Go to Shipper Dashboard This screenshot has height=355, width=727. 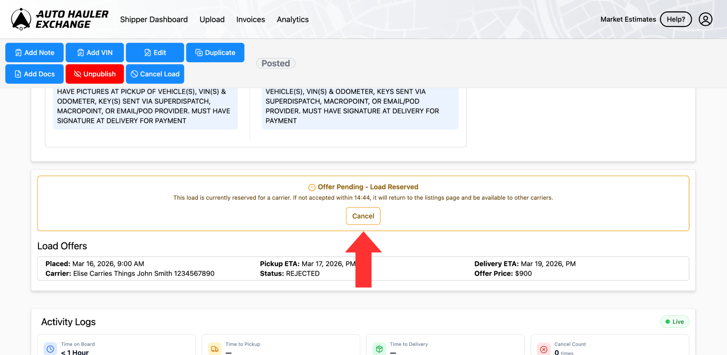click(x=154, y=20)
